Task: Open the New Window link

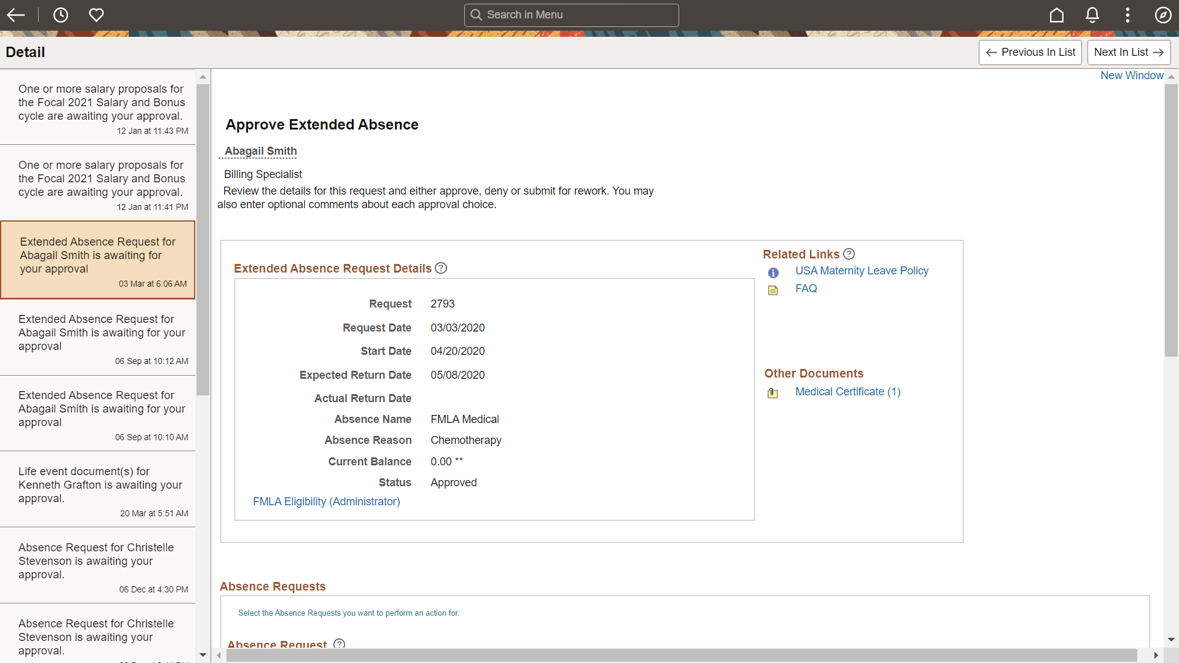Action: point(1131,76)
